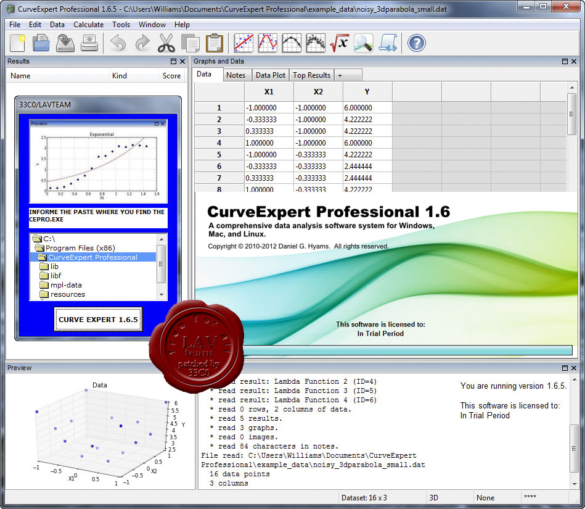
Task: Open scroll-shaped report toolbar icon
Action: [x=388, y=43]
